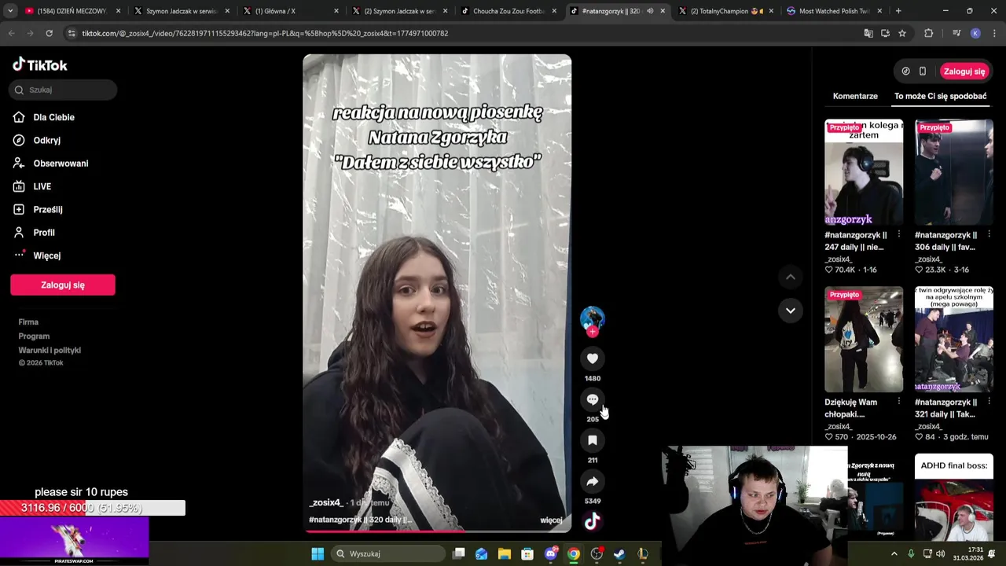
Task: Go to previous video with up chevron
Action: coord(791,277)
